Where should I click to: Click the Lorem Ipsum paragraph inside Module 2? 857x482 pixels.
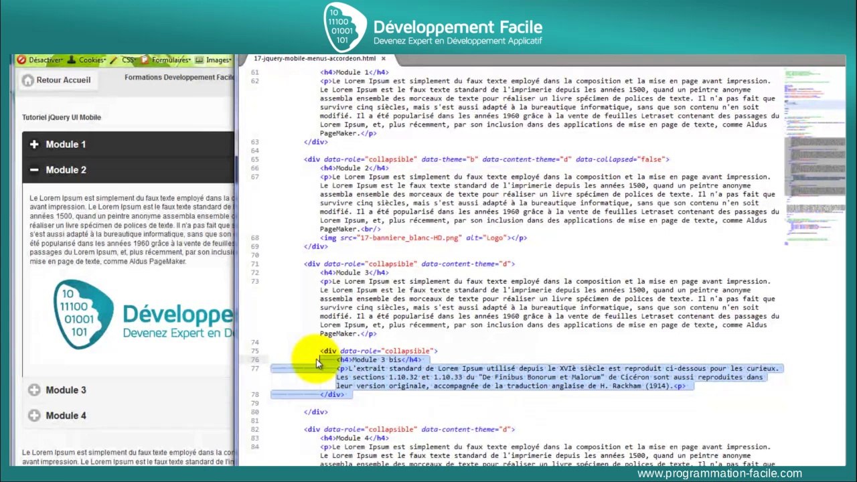[x=132, y=230]
